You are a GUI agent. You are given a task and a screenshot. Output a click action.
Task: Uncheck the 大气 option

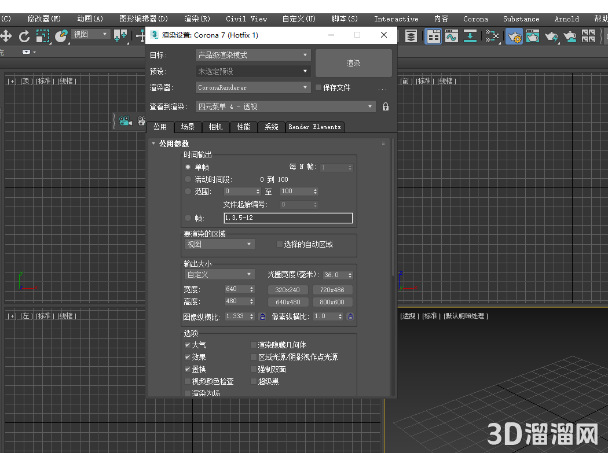[x=188, y=344]
